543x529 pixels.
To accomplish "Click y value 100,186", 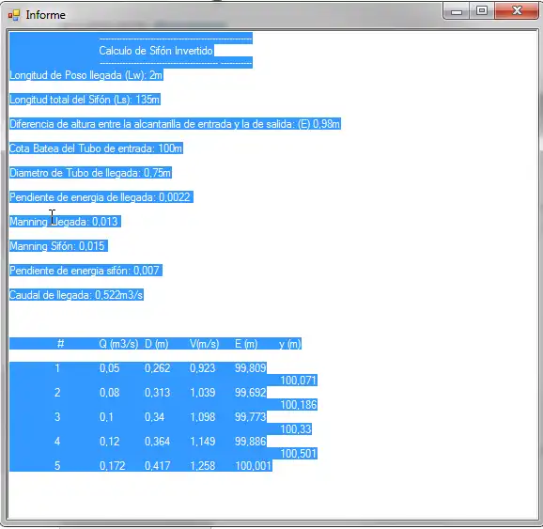I will [299, 405].
